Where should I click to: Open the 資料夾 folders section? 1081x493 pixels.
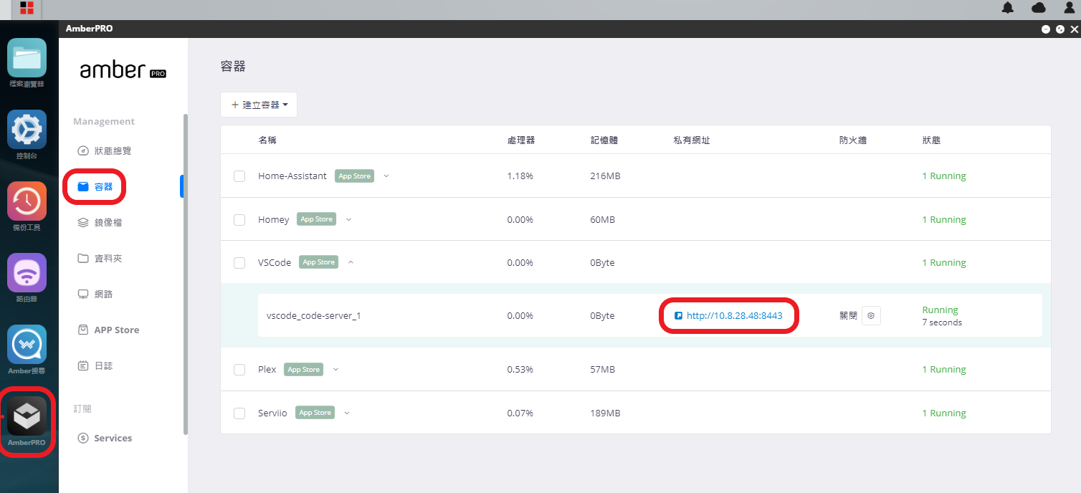tap(100, 259)
